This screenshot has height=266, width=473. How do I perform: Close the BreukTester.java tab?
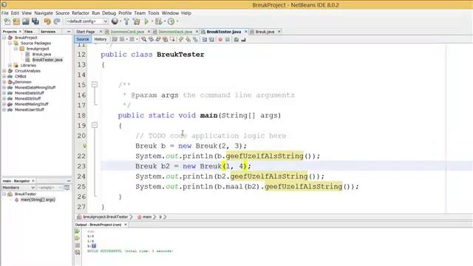tap(246, 32)
